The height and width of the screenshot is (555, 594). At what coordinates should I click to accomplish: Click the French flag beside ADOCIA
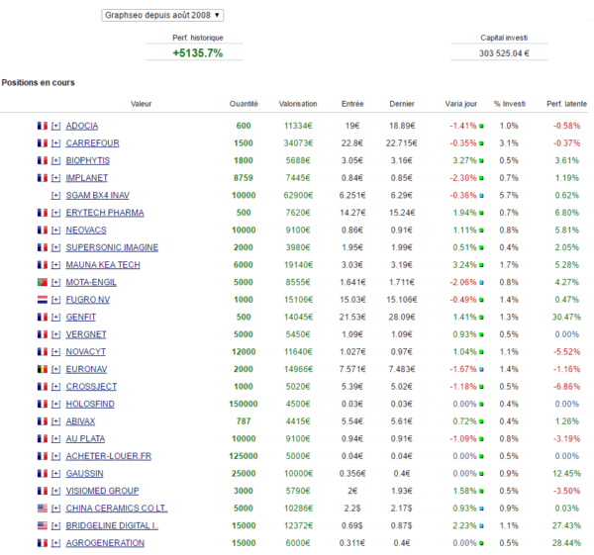[43, 126]
